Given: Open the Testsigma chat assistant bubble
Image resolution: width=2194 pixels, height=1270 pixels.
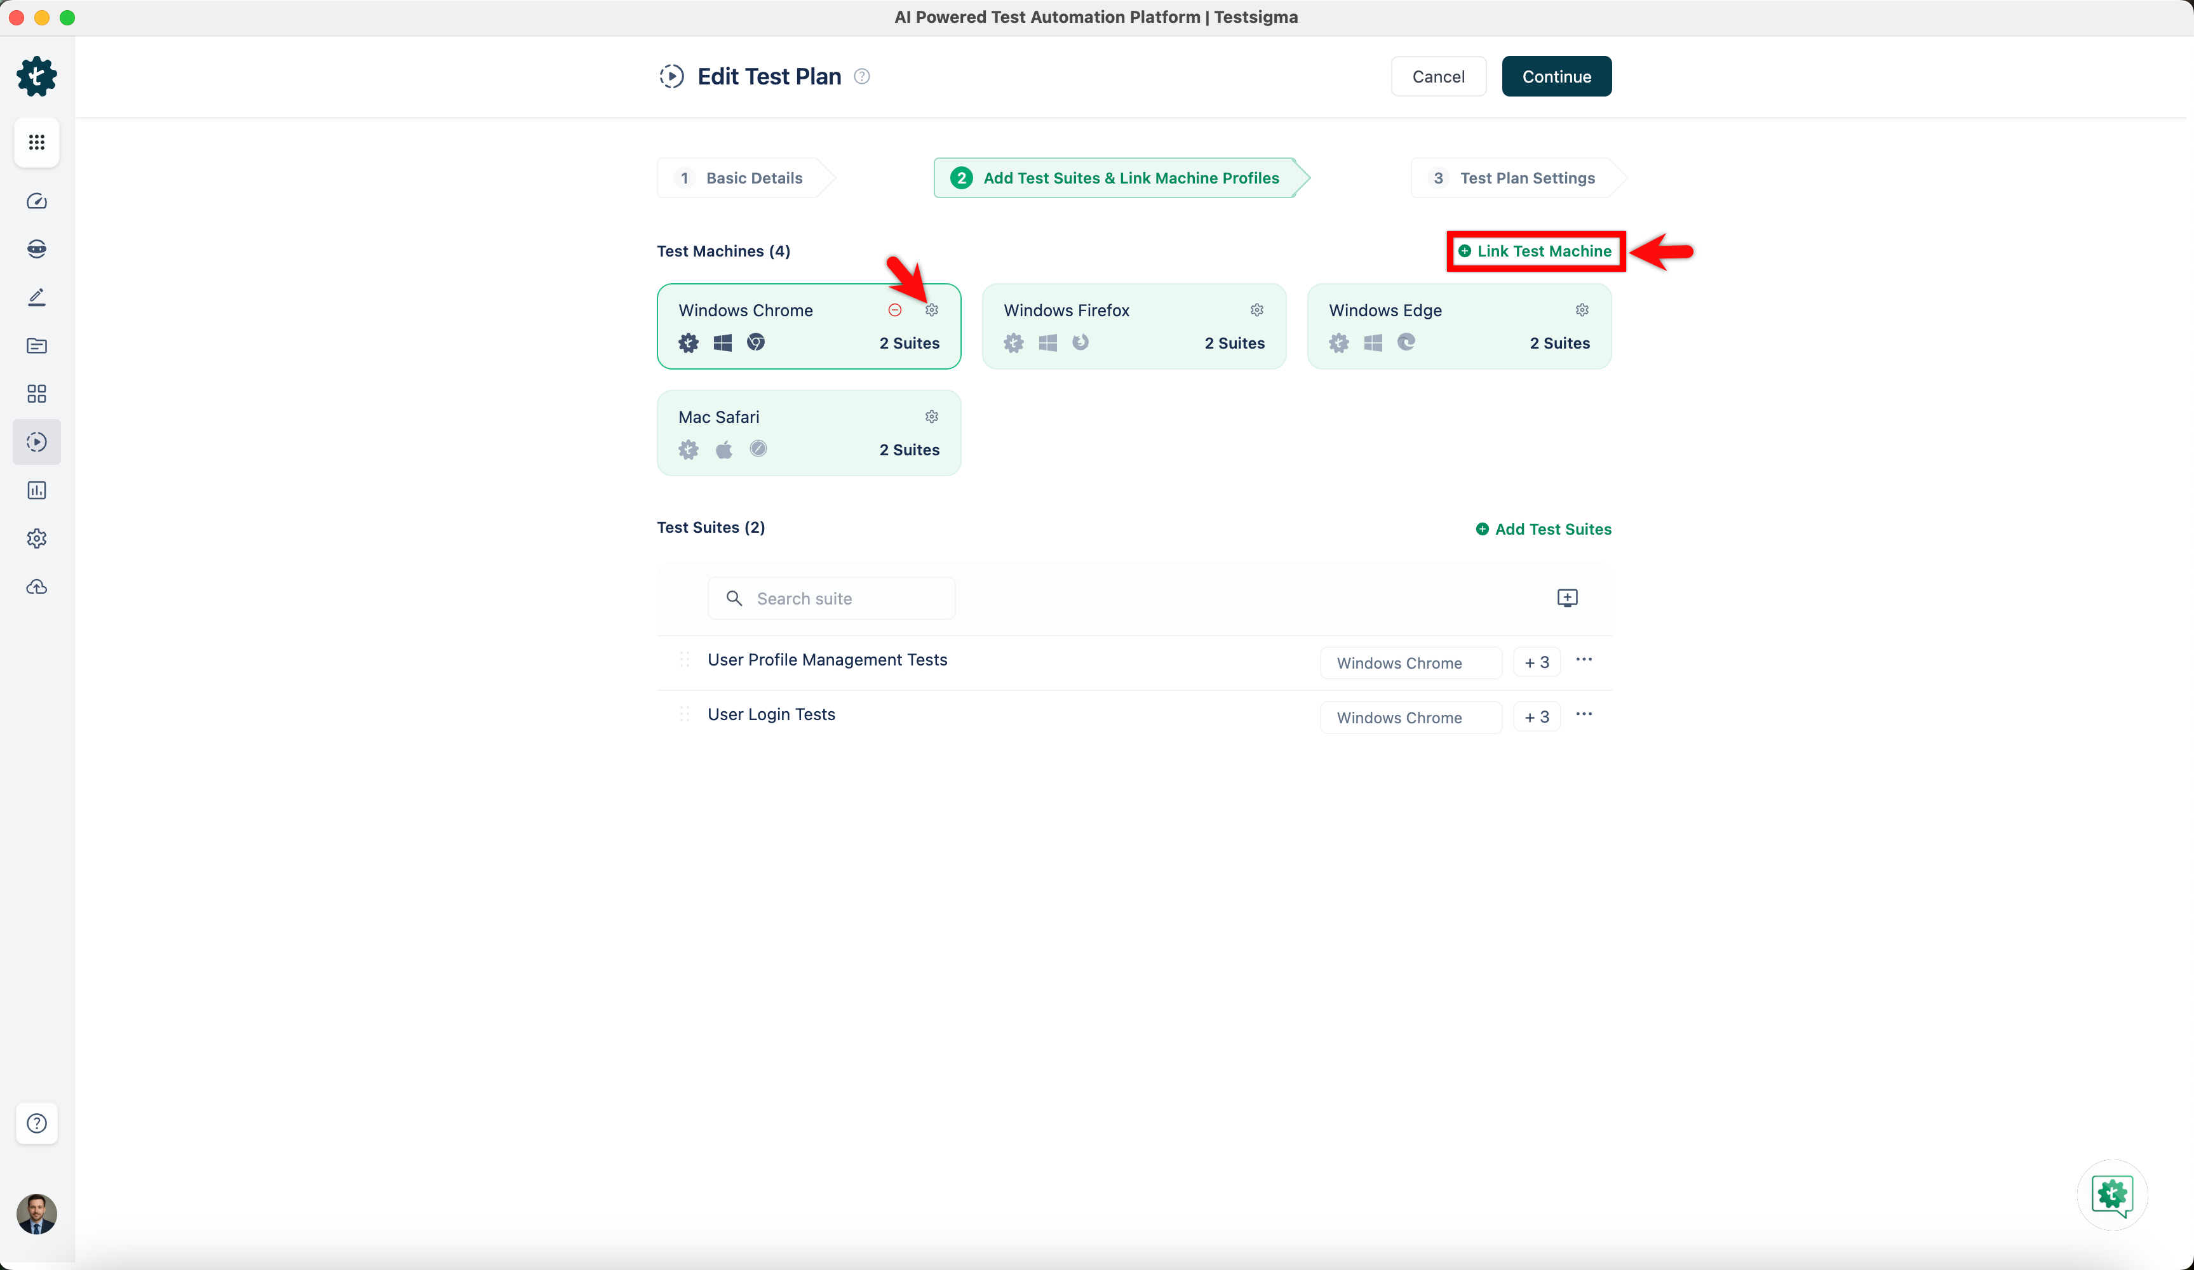Looking at the screenshot, I should pos(2112,1194).
